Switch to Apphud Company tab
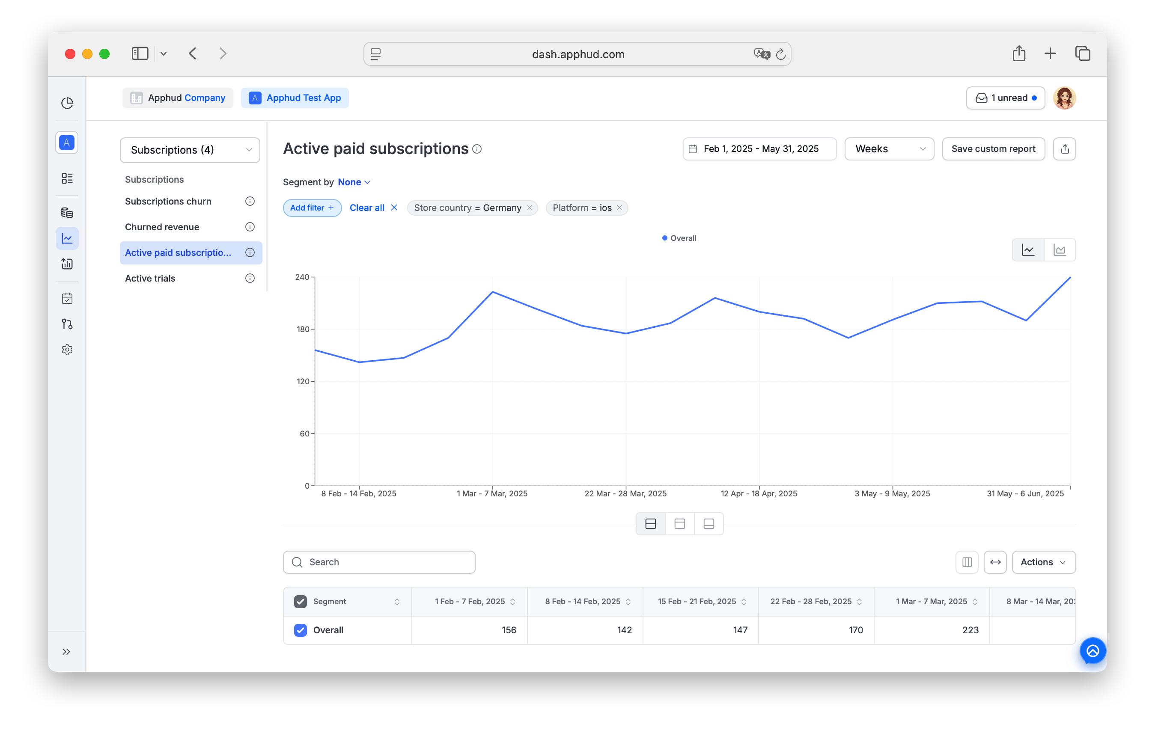Screen dimensions: 1155x736 coord(178,98)
